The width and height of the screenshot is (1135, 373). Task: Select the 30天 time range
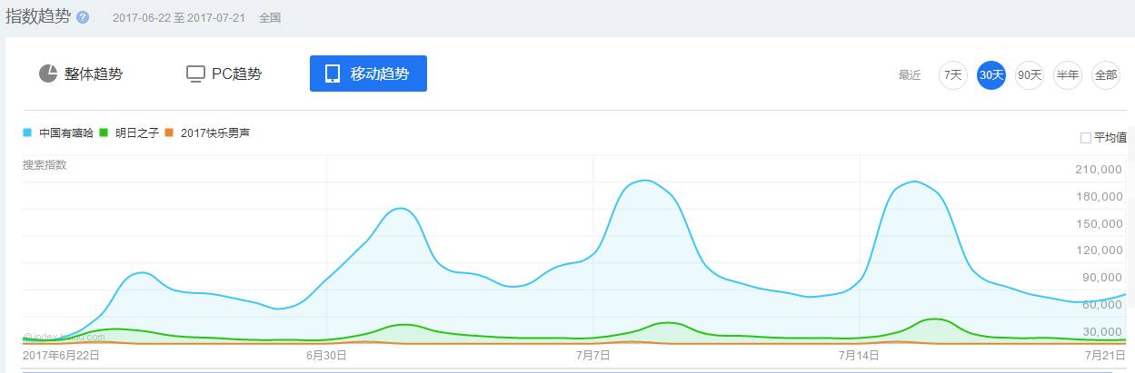click(991, 75)
